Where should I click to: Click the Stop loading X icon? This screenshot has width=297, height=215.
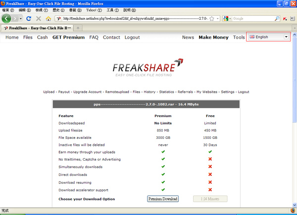(x=39, y=18)
